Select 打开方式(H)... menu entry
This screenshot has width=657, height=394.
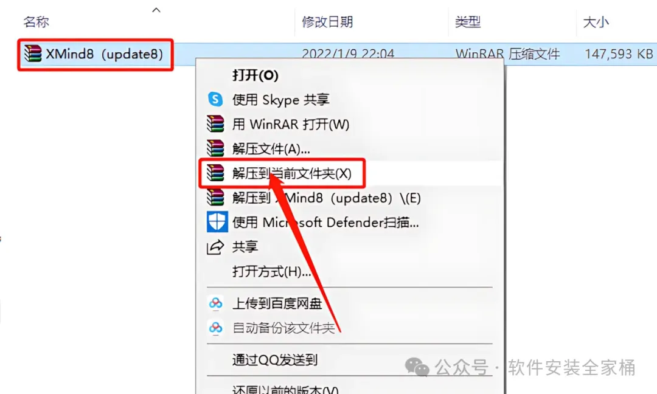(271, 272)
